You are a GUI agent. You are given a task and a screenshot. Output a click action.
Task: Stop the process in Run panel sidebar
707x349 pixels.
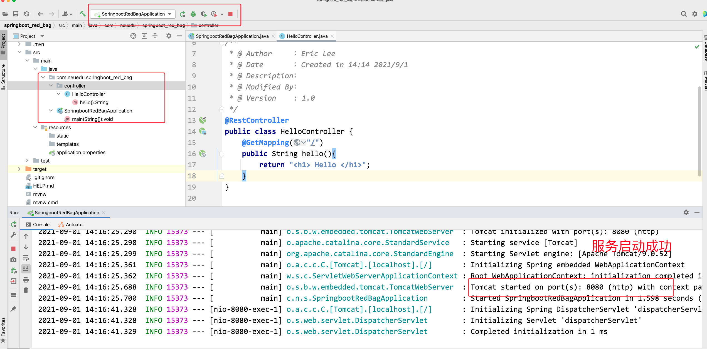click(13, 248)
